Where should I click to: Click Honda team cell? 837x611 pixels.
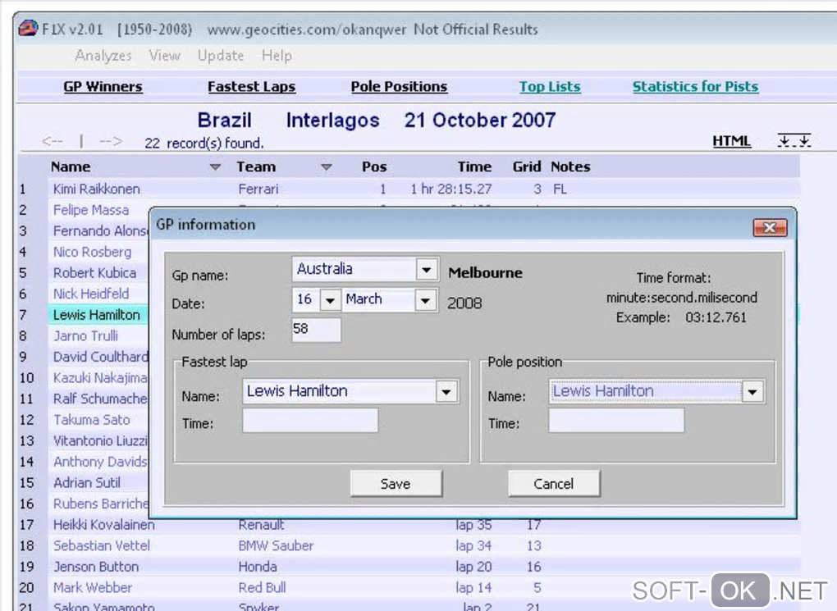[258, 566]
